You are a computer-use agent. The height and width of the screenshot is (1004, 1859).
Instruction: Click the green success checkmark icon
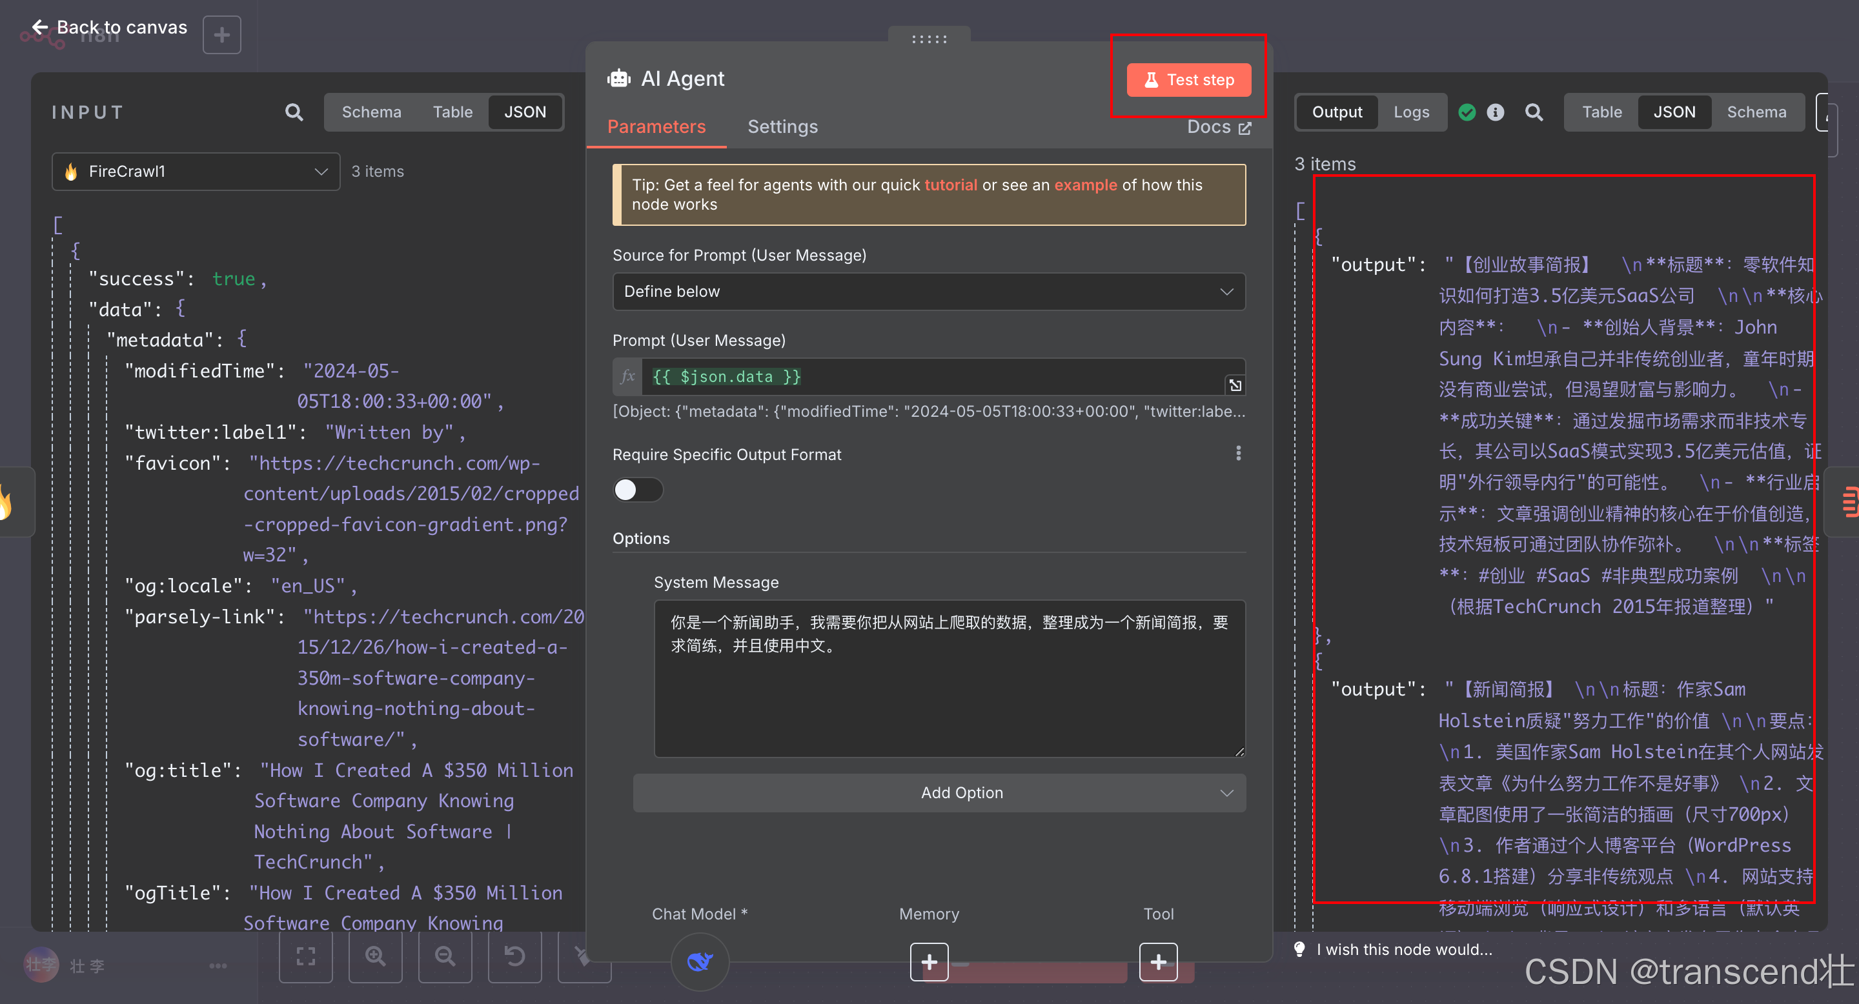pyautogui.click(x=1467, y=112)
